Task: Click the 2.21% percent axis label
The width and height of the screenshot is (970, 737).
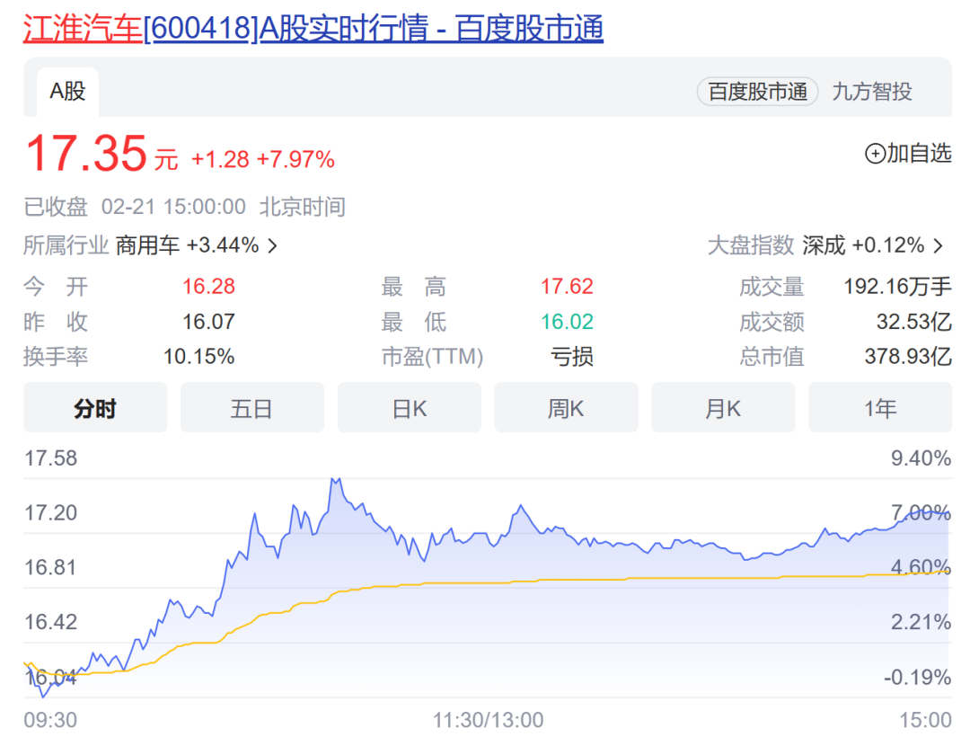Action: click(x=921, y=622)
